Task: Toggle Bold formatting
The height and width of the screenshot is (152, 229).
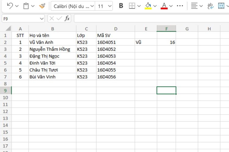Action: click(121, 6)
